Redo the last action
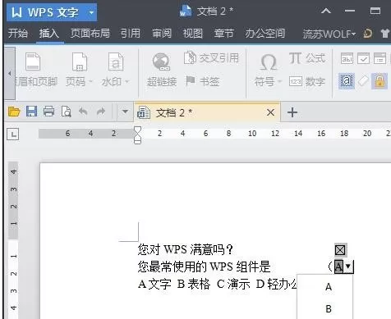The image size is (391, 319). click(101, 112)
